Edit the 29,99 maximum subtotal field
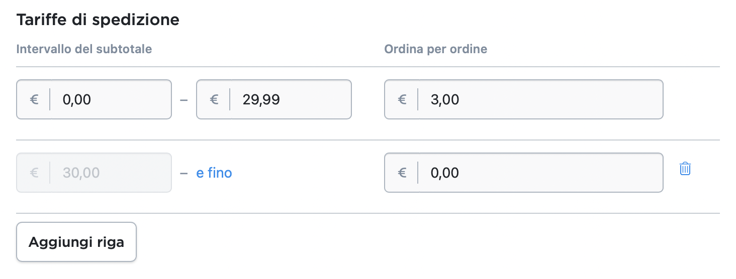Screen dimensions: 736x279 point(290,99)
